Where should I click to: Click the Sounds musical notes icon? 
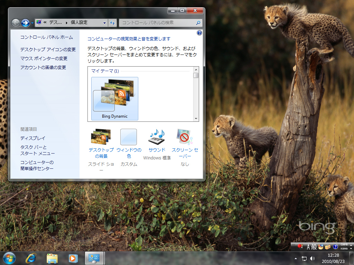click(x=157, y=137)
